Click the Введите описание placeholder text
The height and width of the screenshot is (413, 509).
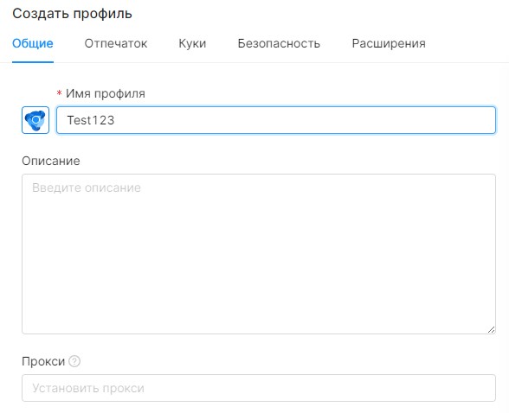click(x=87, y=187)
